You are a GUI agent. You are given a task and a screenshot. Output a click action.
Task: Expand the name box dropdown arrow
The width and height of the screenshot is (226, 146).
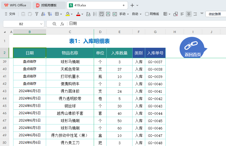pyautogui.click(x=41, y=24)
